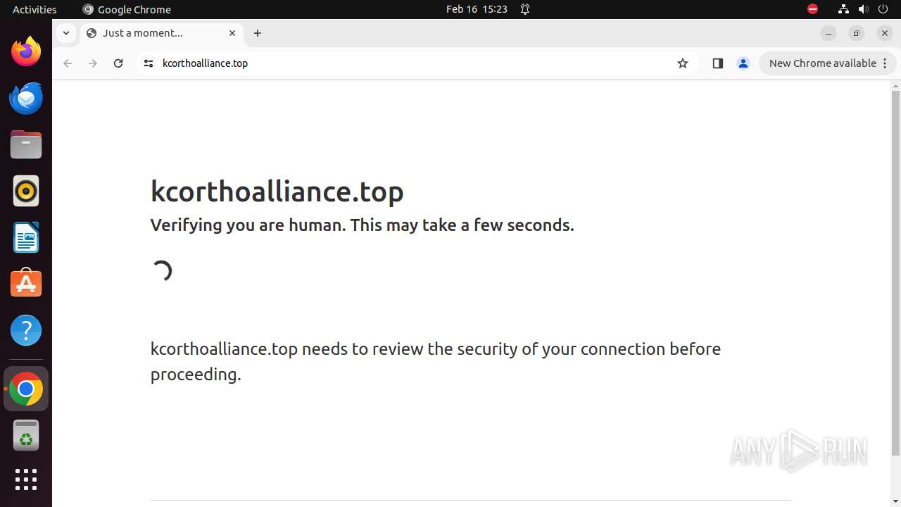
Task: Go back to the previous page
Action: point(68,63)
